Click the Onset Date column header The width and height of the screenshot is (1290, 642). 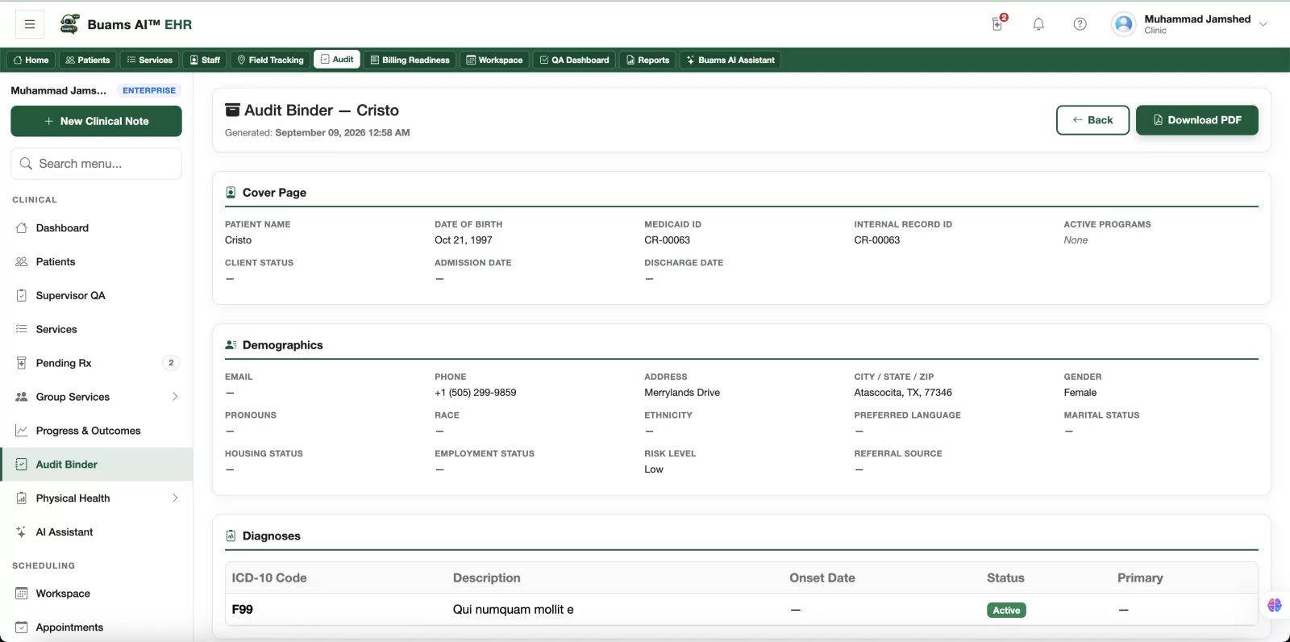click(x=822, y=578)
